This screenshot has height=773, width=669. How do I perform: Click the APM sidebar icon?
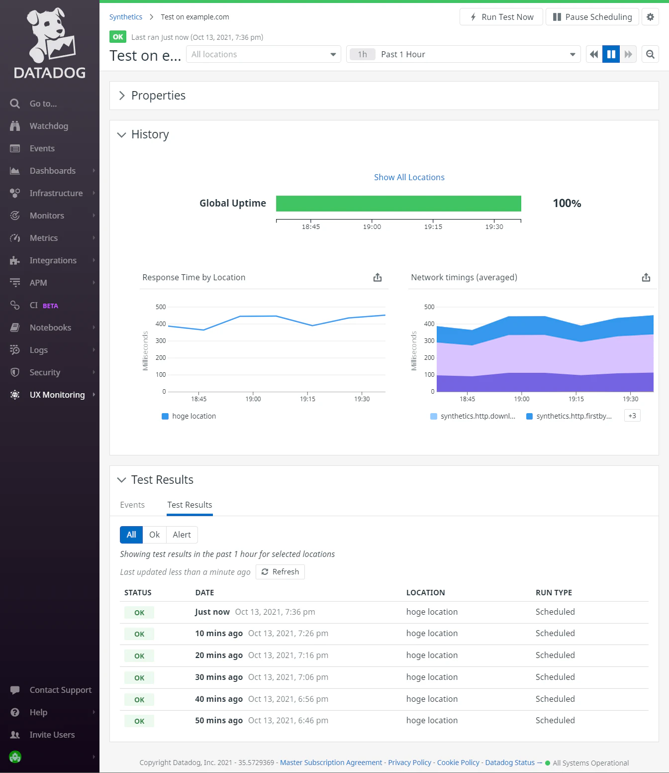15,283
